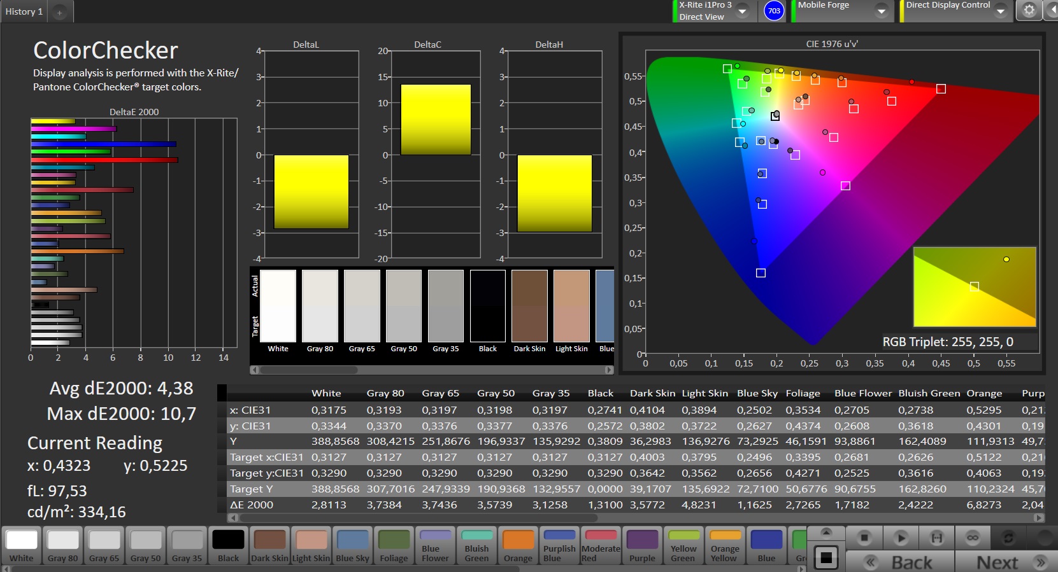Click the blue 703 circle indicator

[774, 11]
